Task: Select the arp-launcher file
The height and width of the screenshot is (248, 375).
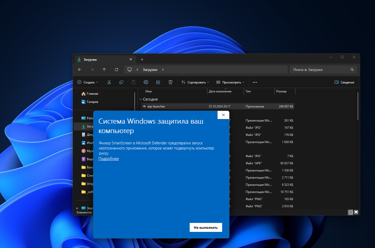Action: tap(218, 106)
